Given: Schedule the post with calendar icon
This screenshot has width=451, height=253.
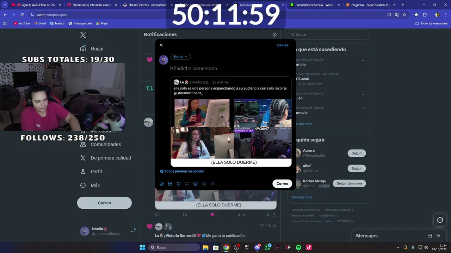Looking at the screenshot, I should [204, 183].
